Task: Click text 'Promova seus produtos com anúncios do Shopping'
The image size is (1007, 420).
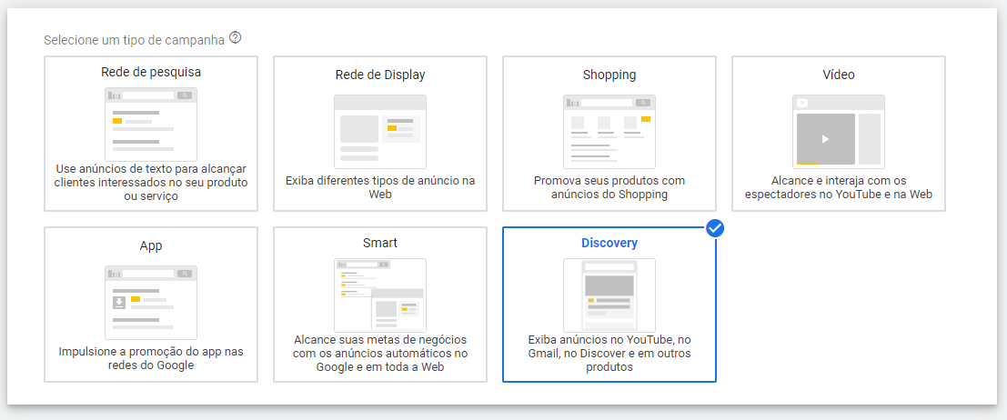Action: point(609,187)
